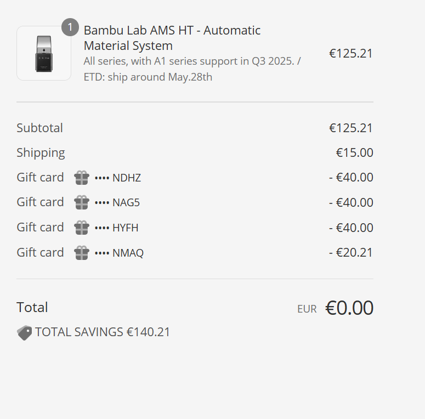Click the gift icon next to NMAQ

click(82, 253)
